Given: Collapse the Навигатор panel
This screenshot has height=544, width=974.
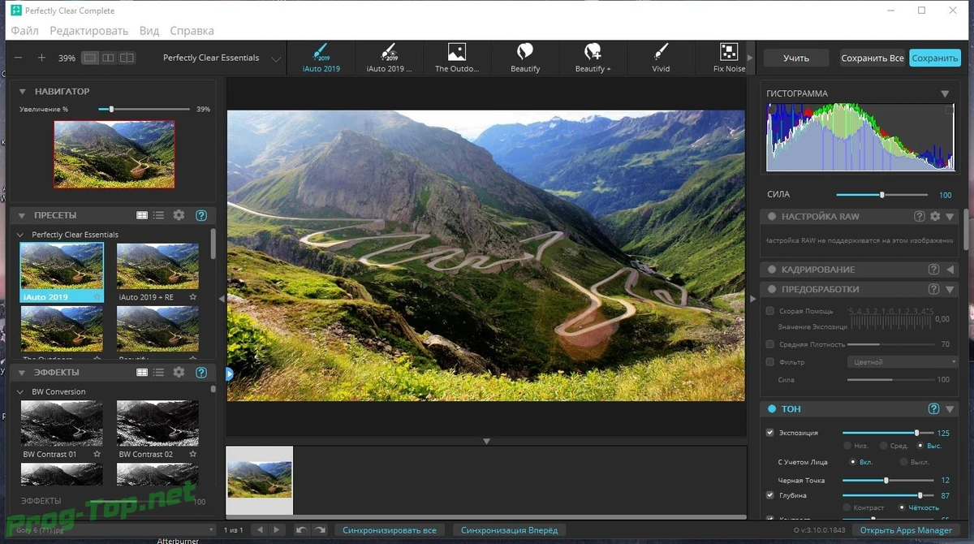Looking at the screenshot, I should click(23, 92).
